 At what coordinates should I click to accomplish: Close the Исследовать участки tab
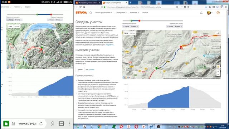click(x=99, y=3)
